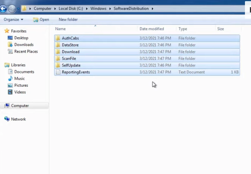Expand arrow after Computer in breadcrumb
This screenshot has height=174, width=251.
click(x=55, y=9)
